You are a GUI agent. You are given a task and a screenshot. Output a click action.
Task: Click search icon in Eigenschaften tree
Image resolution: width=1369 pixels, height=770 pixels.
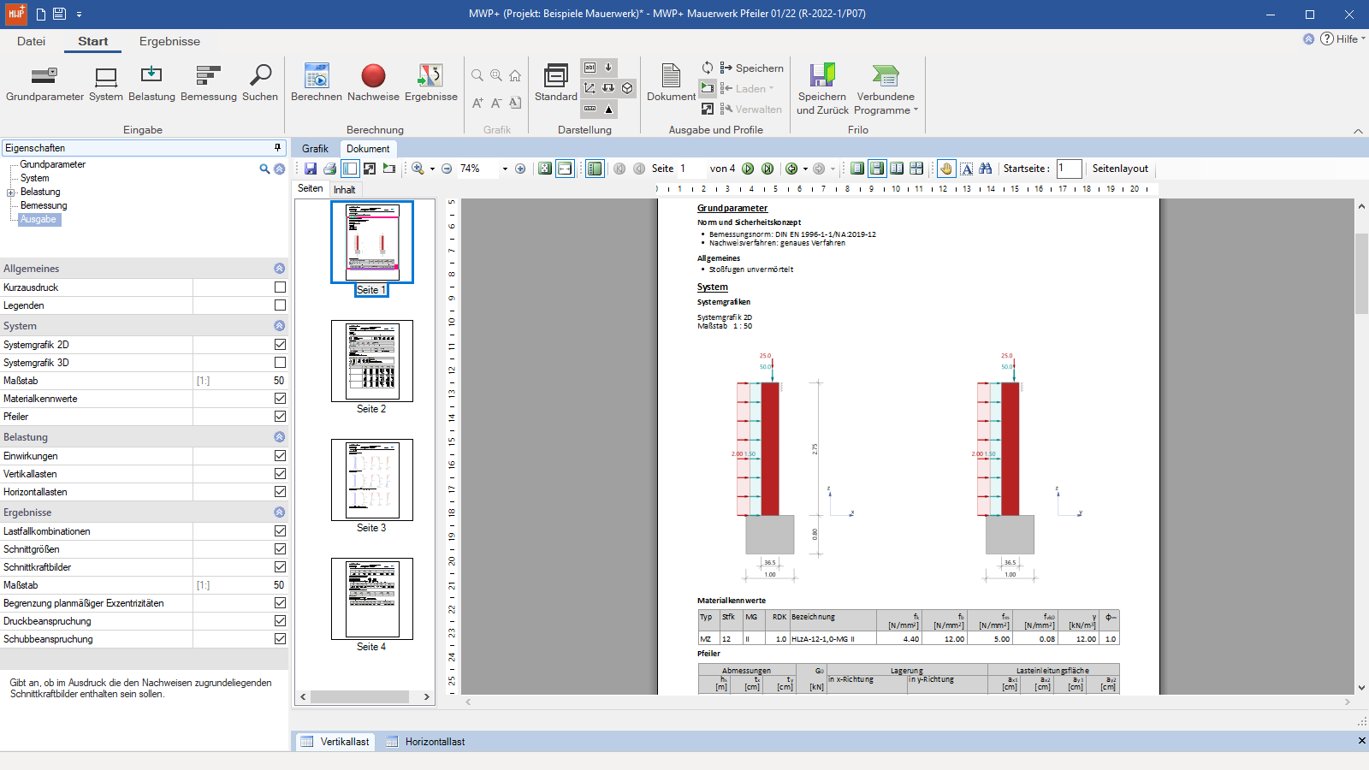point(264,169)
